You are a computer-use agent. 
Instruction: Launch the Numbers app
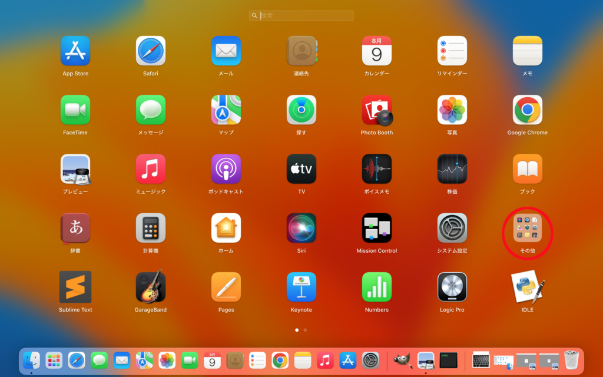pyautogui.click(x=377, y=287)
